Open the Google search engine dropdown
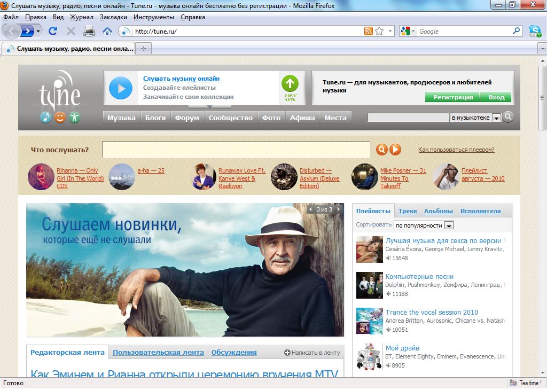 click(x=408, y=32)
